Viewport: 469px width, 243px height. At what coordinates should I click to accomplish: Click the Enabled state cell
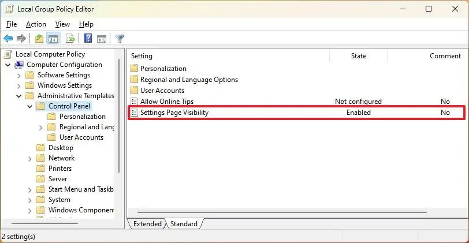pos(358,113)
